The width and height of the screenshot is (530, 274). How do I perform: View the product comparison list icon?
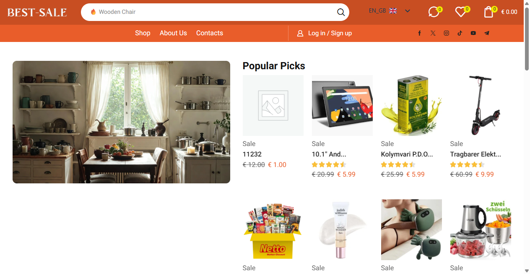coord(433,12)
